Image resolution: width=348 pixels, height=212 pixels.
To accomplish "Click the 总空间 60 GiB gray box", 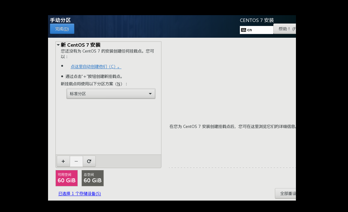I will point(93,178).
